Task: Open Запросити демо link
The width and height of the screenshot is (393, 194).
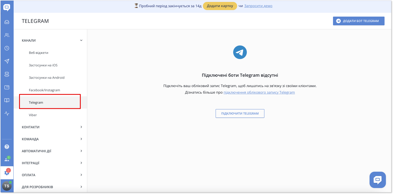Action: (x=258, y=6)
